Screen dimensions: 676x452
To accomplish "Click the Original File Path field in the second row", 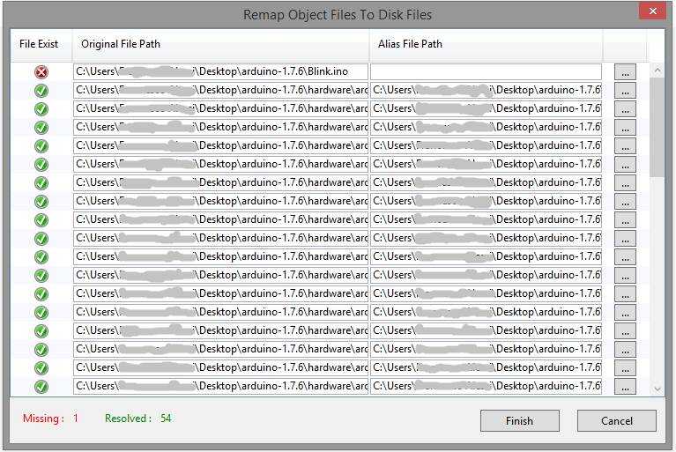I will 220,91.
